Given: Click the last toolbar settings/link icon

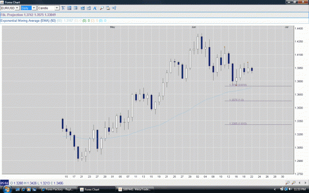Looking at the screenshot, I should tap(114, 8).
